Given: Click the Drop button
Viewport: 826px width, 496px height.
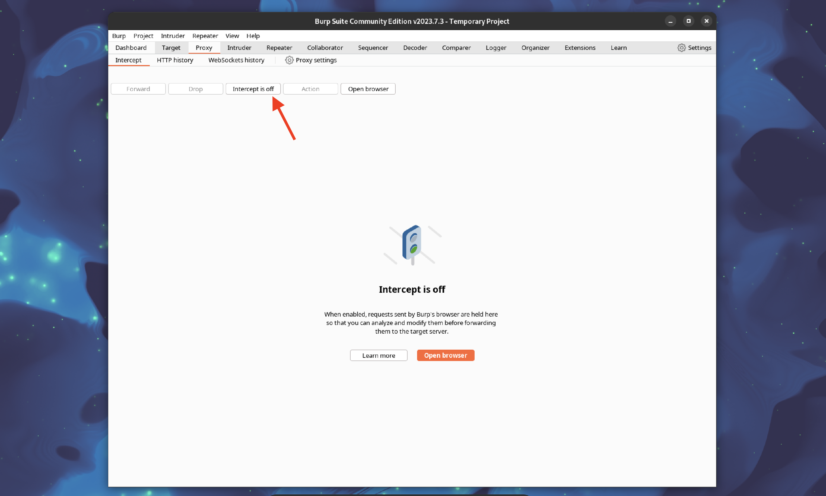Looking at the screenshot, I should pos(195,89).
